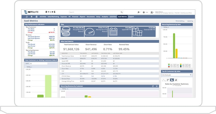Click the LTV:CAC Ratio row label
The image size is (216, 114).
(x=66, y=76)
